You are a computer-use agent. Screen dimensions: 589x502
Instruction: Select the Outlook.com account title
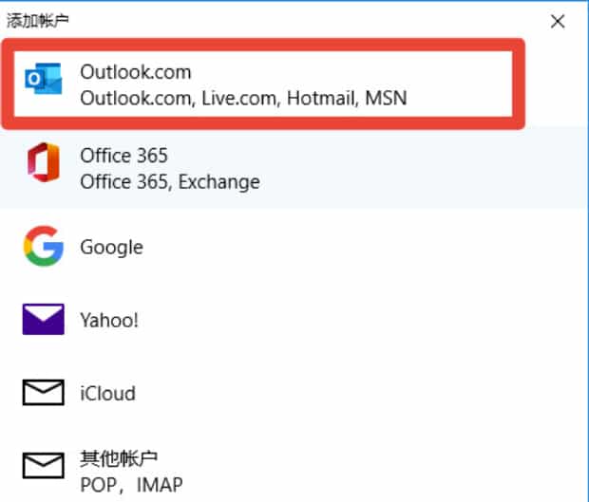pos(136,72)
